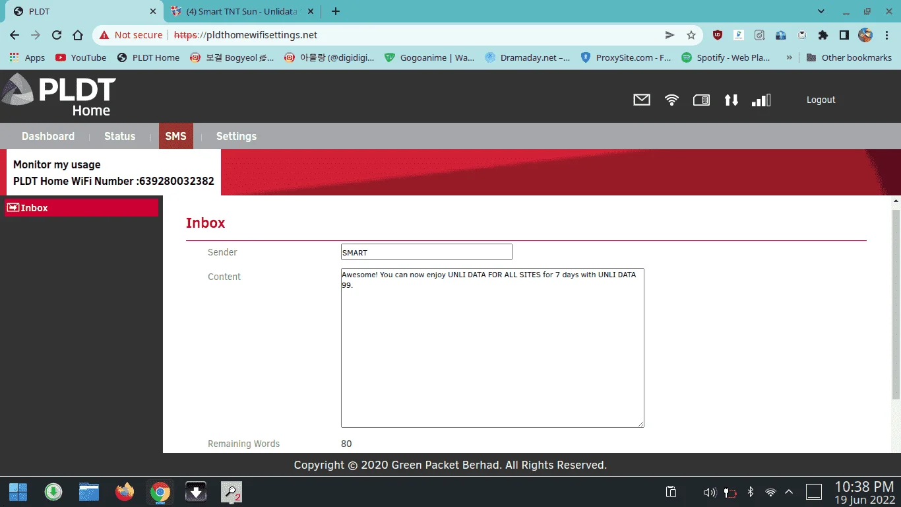
Task: Click the show desktop button on taskbar
Action: click(814, 492)
